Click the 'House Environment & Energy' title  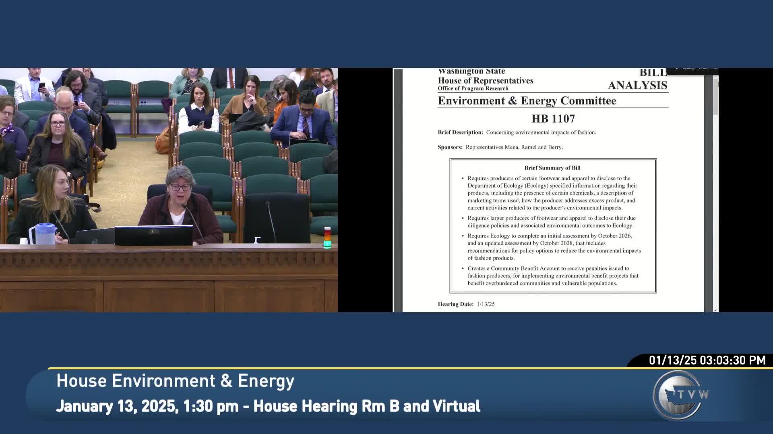tap(176, 381)
